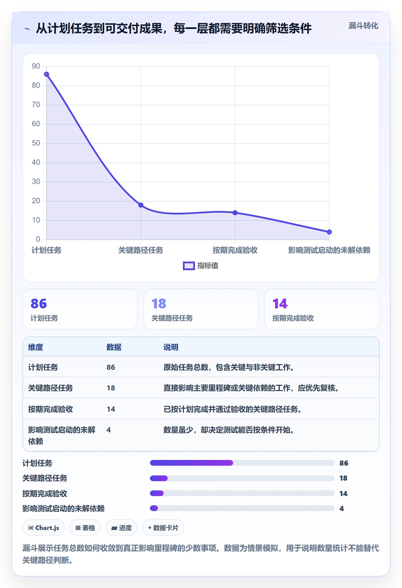
Task: Open the stat card showing 86 计划任务
Action: click(80, 309)
